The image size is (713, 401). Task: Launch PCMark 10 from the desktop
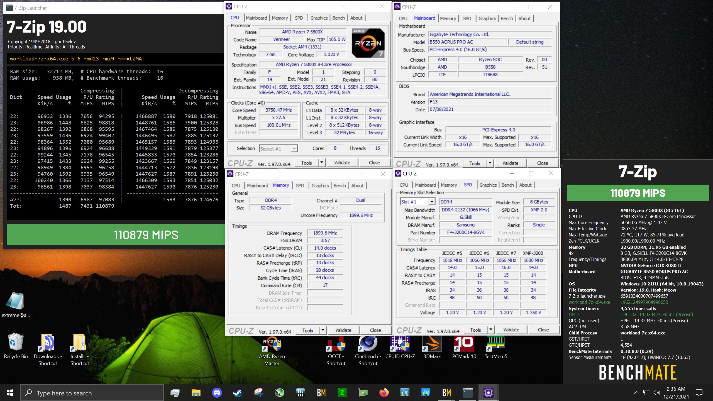point(464,348)
